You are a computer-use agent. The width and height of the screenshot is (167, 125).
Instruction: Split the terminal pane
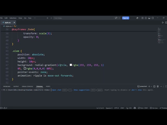(x=154, y=86)
